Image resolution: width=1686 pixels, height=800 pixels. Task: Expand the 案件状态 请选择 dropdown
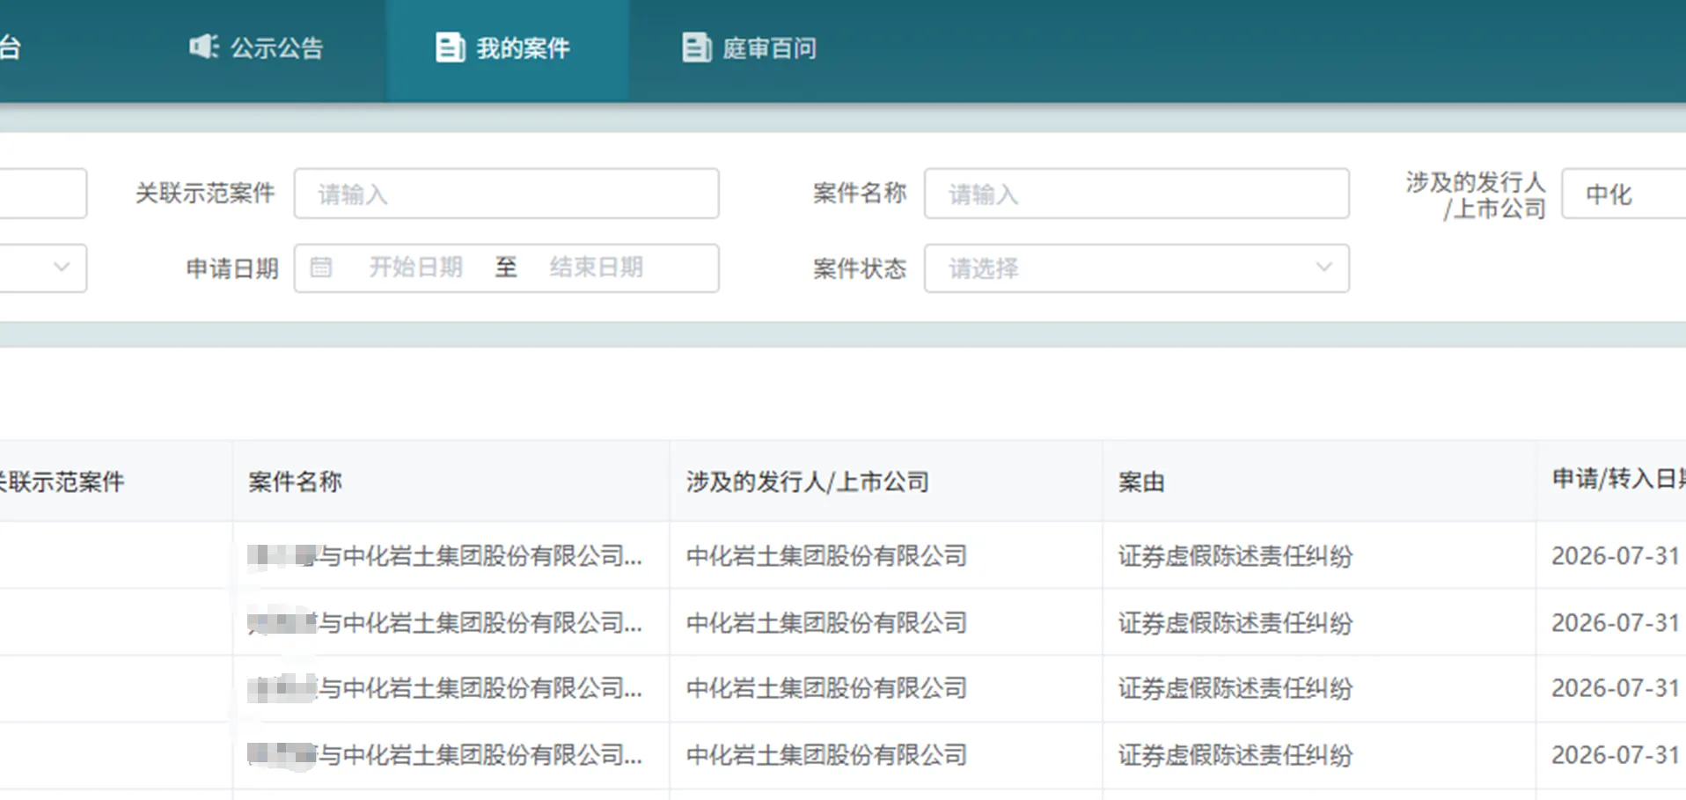(1136, 268)
